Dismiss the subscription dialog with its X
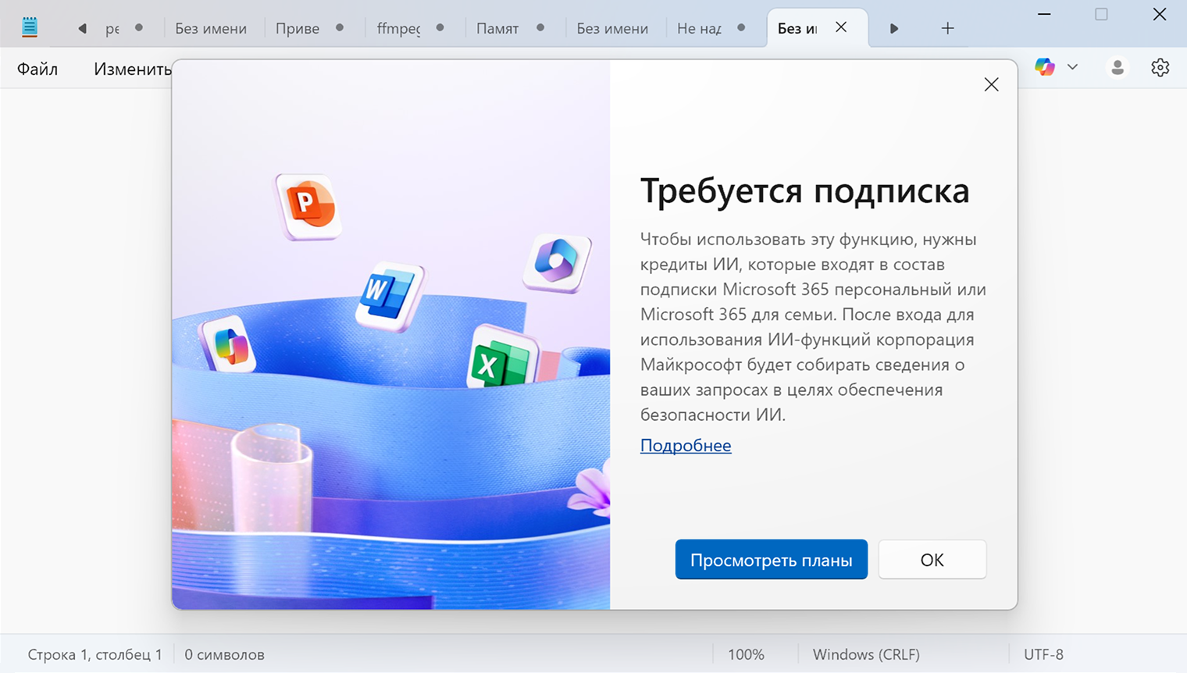Viewport: 1187px width, 673px height. [x=991, y=84]
